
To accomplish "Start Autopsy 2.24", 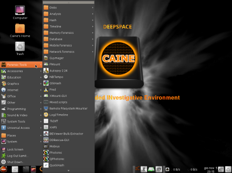I will point(69,71).
